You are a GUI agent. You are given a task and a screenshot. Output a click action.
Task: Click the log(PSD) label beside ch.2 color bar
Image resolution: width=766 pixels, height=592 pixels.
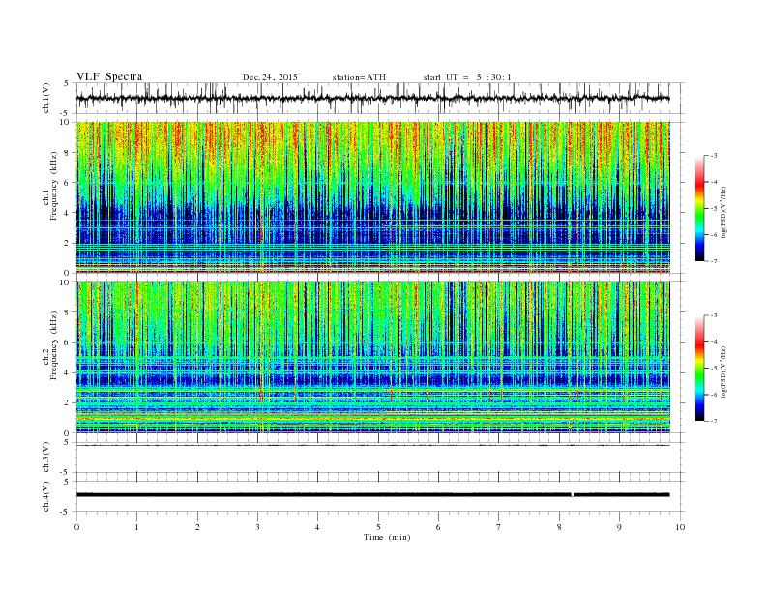[723, 371]
